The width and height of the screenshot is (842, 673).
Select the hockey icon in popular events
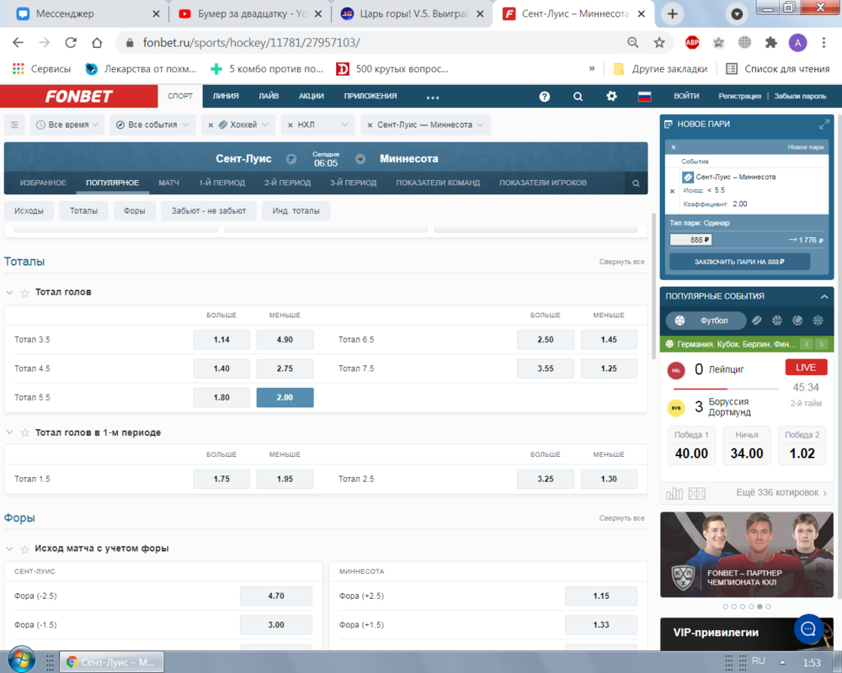757,321
